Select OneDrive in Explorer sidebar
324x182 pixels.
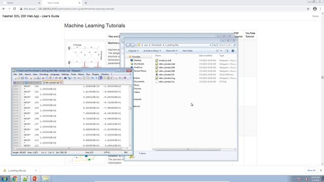click(x=138, y=67)
